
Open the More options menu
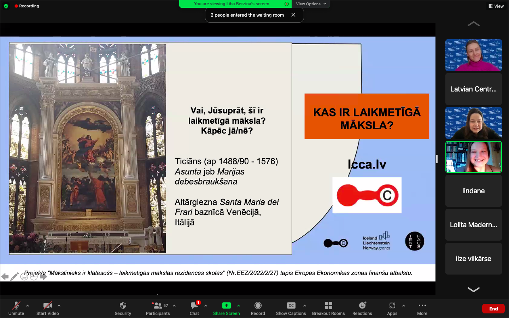[x=422, y=308]
